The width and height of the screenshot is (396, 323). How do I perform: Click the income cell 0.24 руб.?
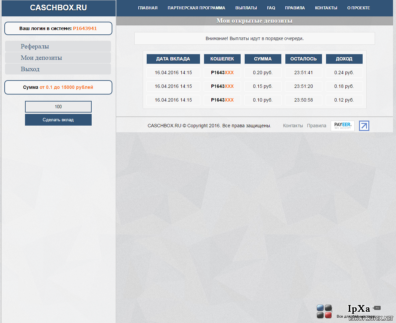(344, 72)
